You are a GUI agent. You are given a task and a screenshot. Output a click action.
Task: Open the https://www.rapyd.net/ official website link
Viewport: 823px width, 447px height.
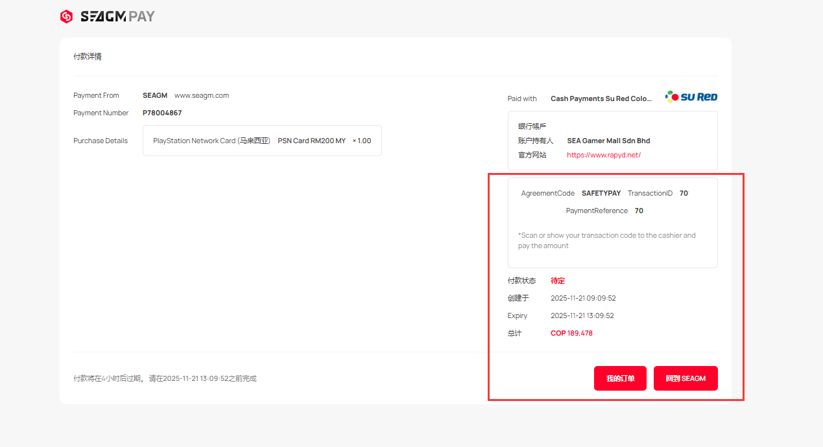point(603,155)
